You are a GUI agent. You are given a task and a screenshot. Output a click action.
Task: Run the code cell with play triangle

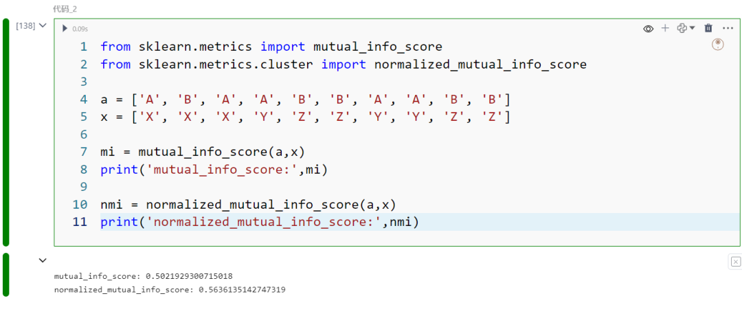[x=65, y=29]
